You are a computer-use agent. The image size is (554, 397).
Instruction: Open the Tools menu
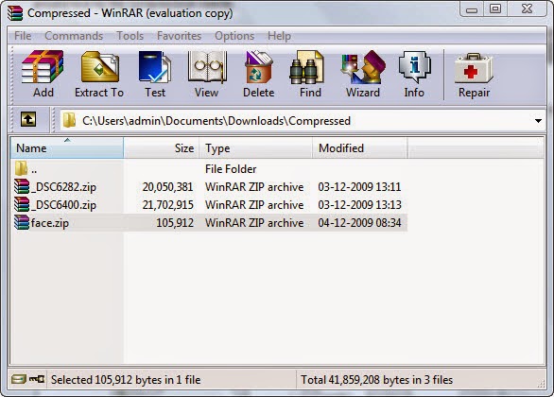coord(130,36)
